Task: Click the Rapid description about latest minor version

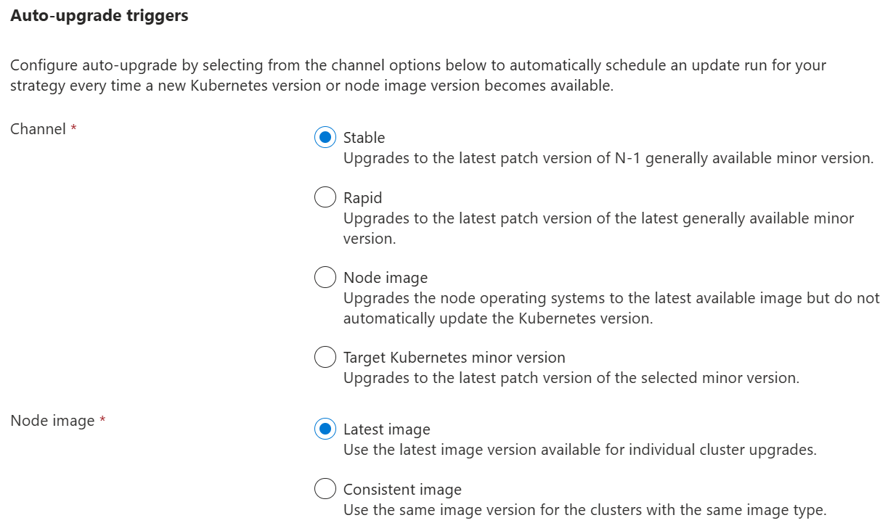Action: click(x=598, y=218)
